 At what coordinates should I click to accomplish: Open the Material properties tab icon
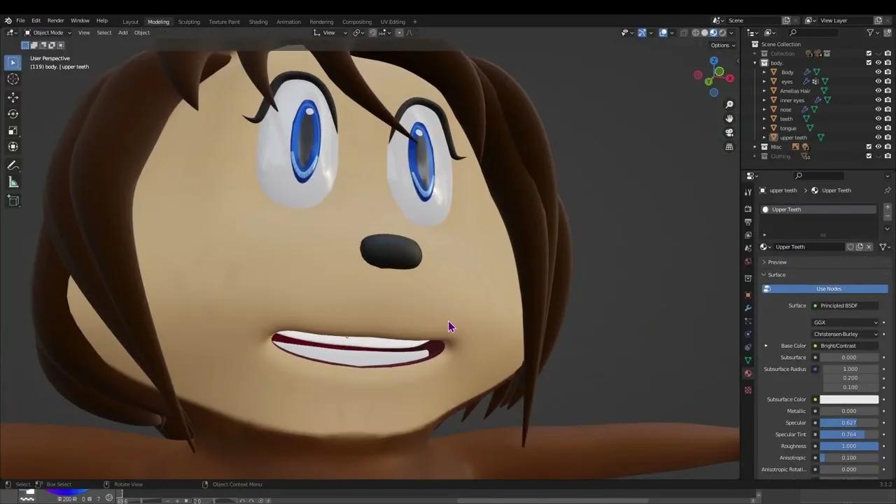point(748,373)
